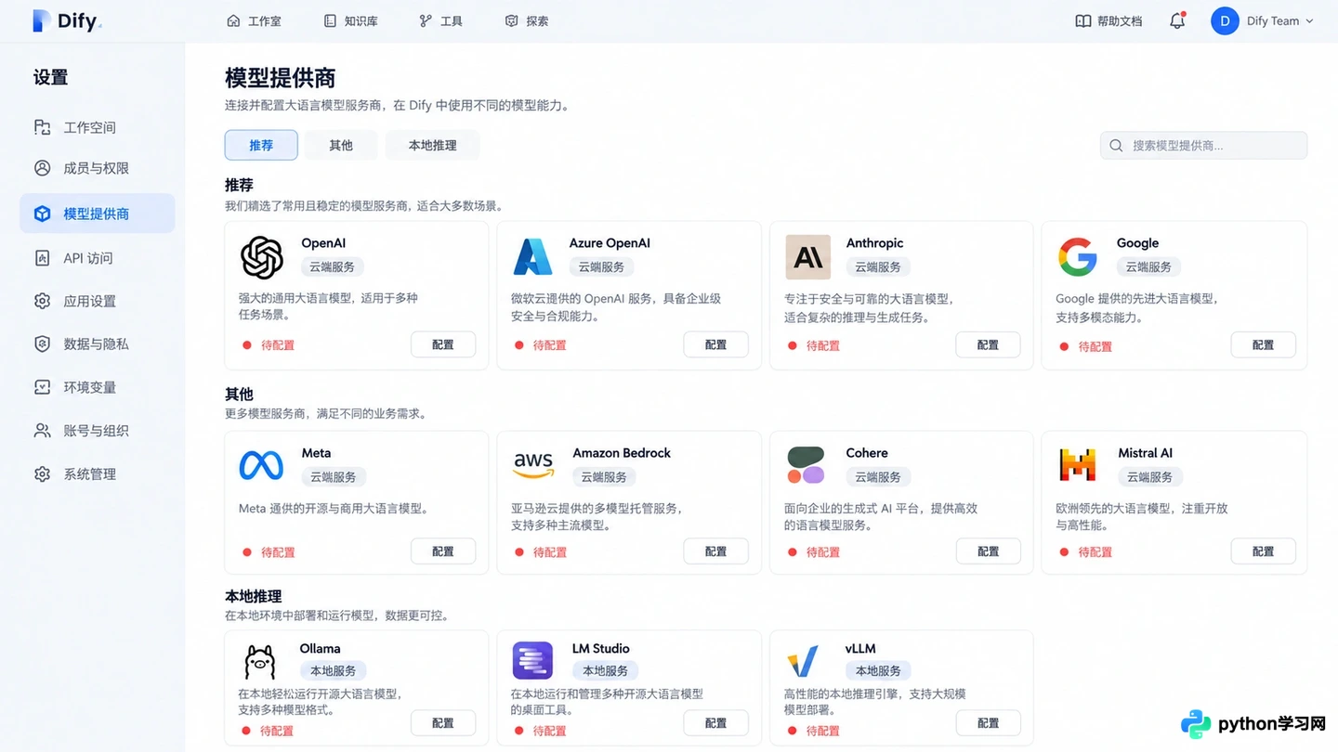Select 数据与隐私 in settings sidebar
Image resolution: width=1338 pixels, height=752 pixels.
(x=97, y=344)
